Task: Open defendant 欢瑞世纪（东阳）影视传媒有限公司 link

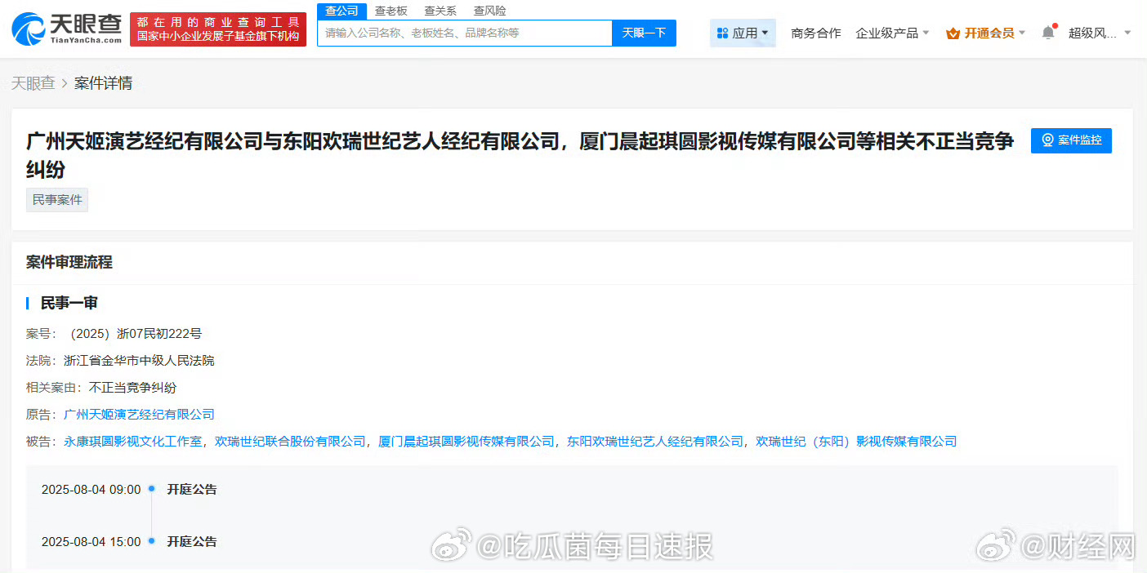Action: click(x=856, y=442)
